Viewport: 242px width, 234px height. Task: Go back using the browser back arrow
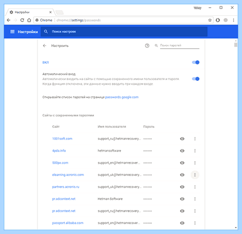8,20
